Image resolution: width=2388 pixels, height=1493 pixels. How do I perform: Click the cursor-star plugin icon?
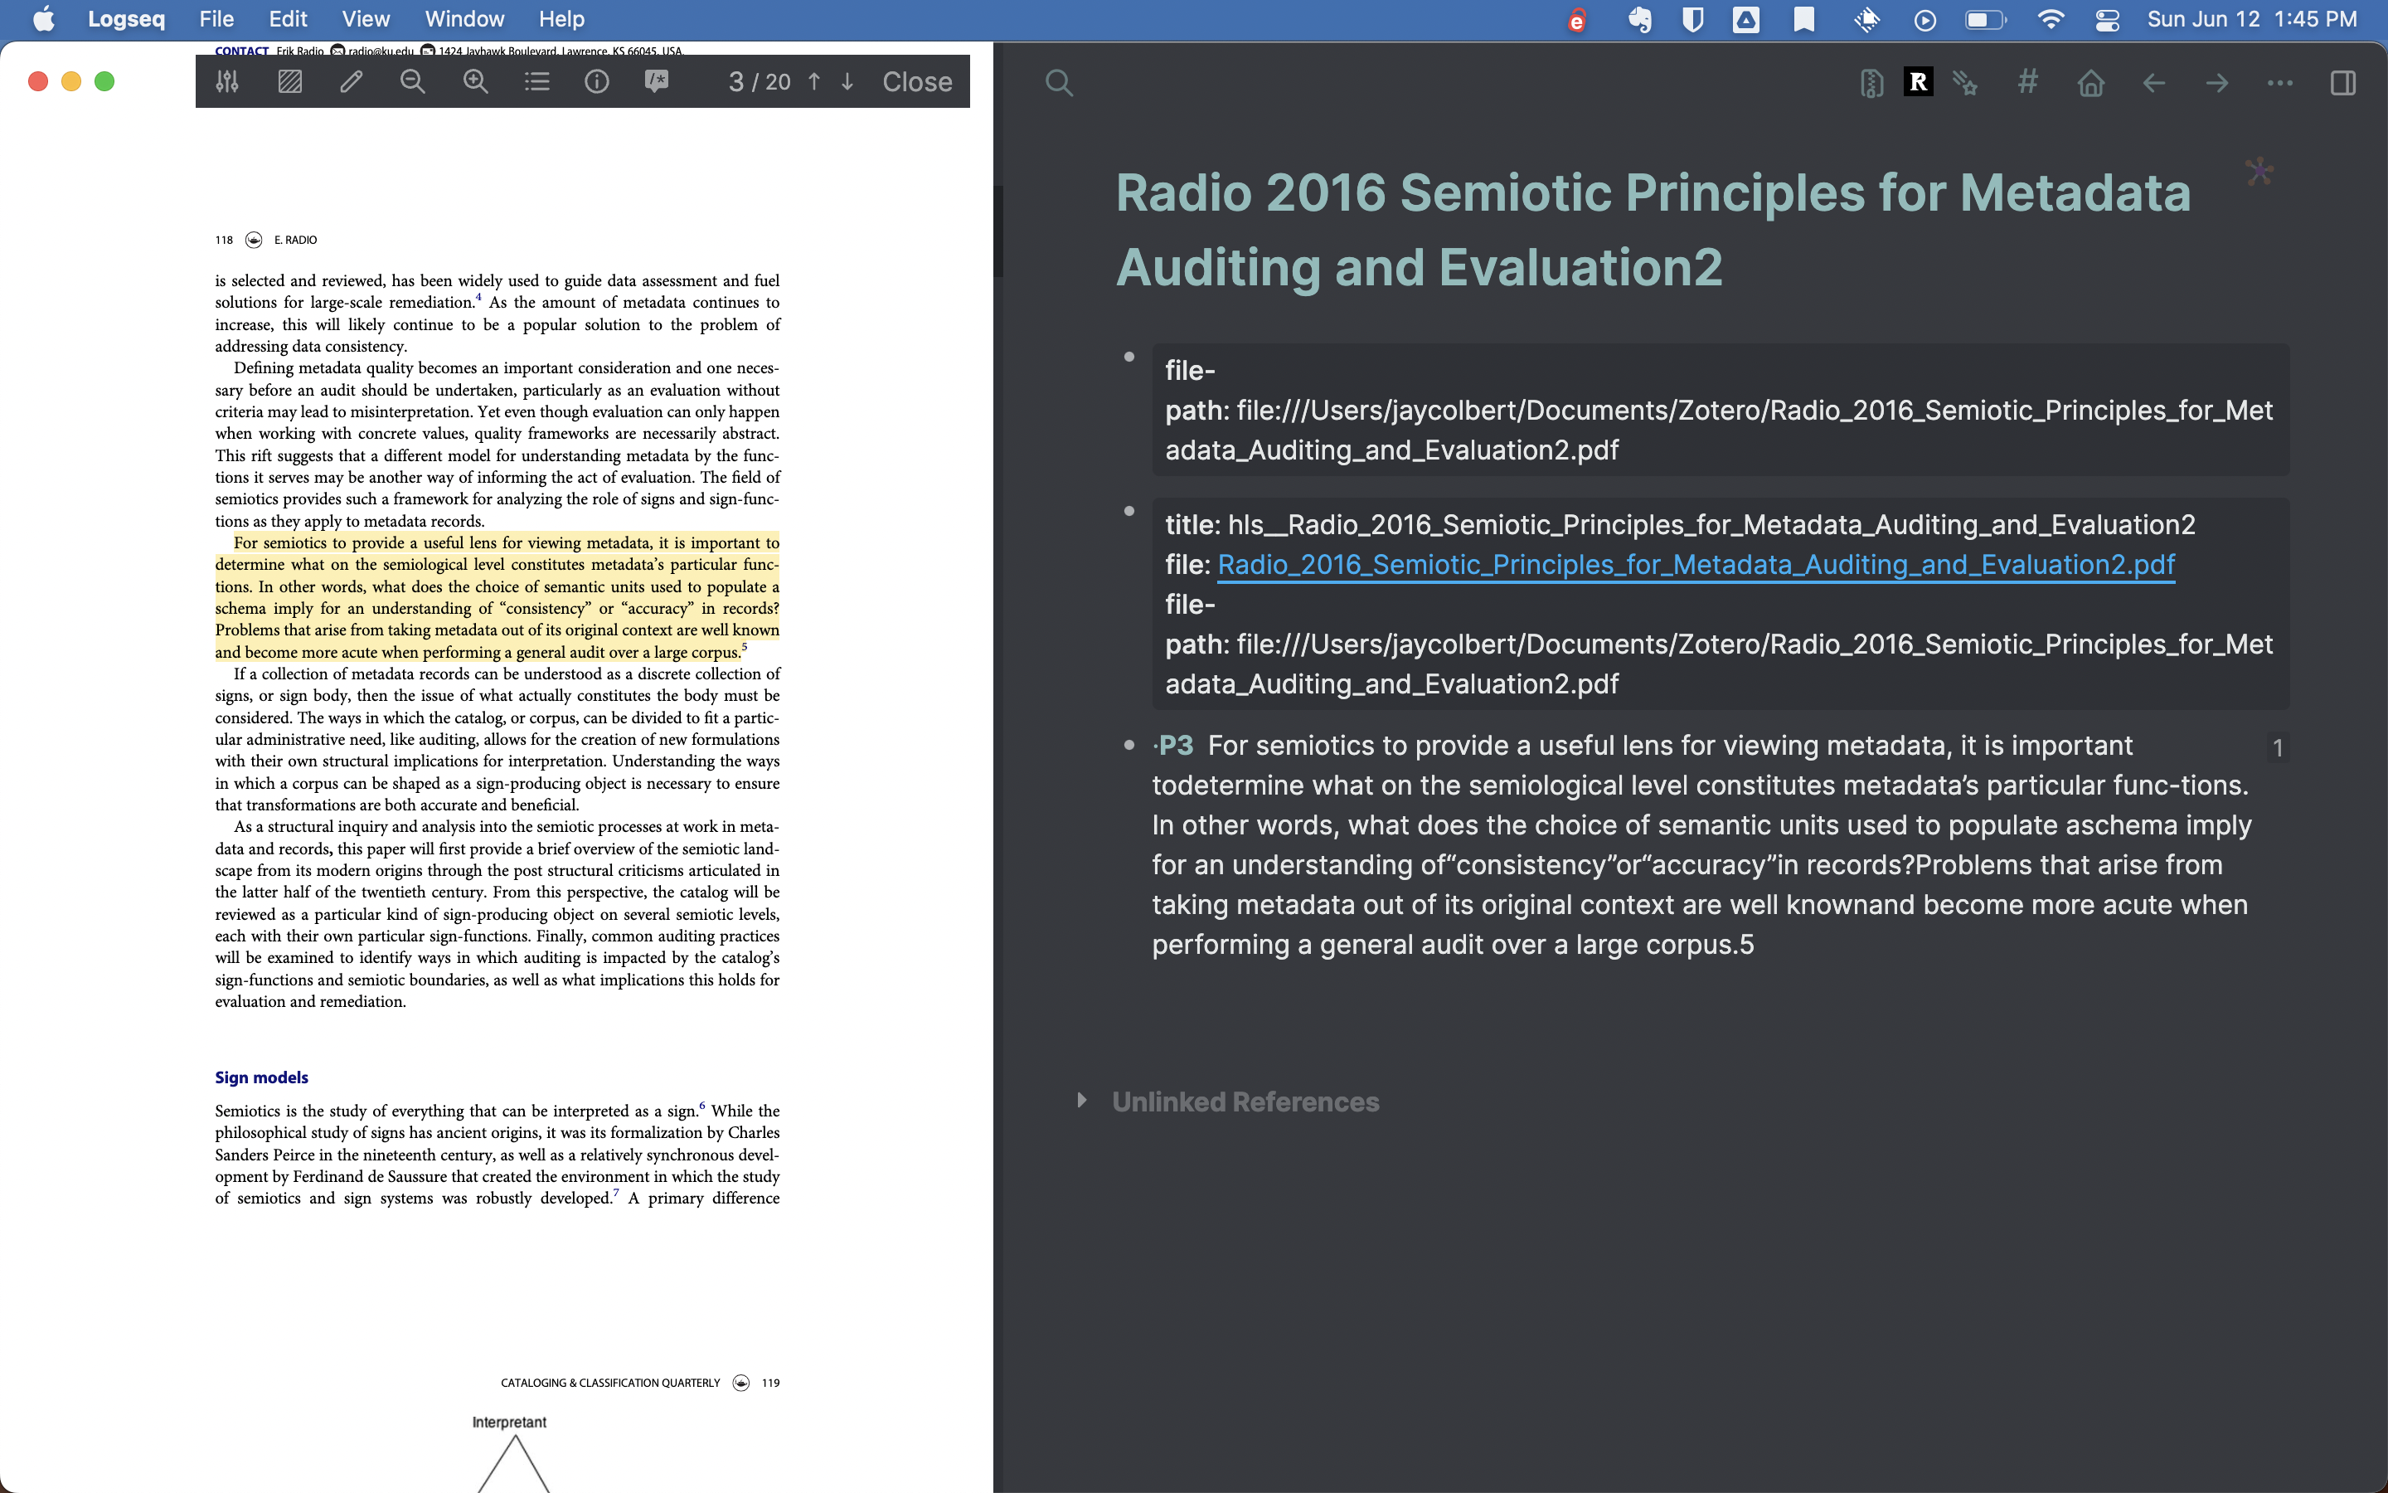tap(1964, 83)
